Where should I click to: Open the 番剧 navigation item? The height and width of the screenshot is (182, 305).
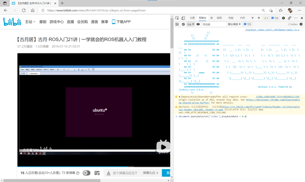click(43, 22)
